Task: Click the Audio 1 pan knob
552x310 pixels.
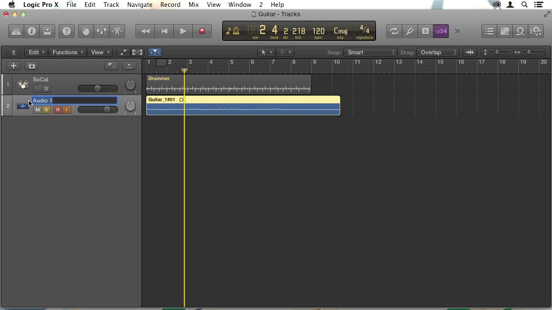Action: coord(130,106)
